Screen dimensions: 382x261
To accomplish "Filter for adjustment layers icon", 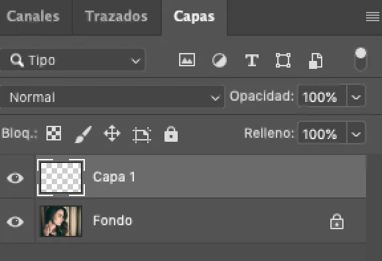I will 220,60.
